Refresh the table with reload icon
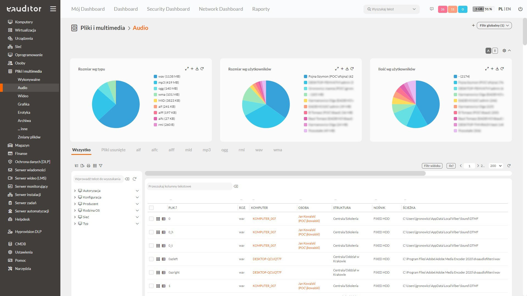Screen dimensions: 527x296 coord(509,166)
